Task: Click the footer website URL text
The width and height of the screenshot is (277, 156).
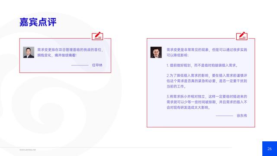Action: click(28, 150)
